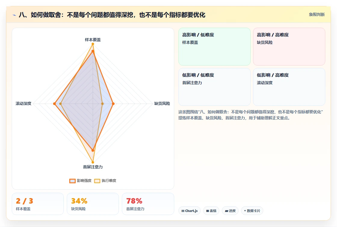The image size is (337, 227).
Task: Click the small blue icon before the section title
Action: tap(14, 15)
